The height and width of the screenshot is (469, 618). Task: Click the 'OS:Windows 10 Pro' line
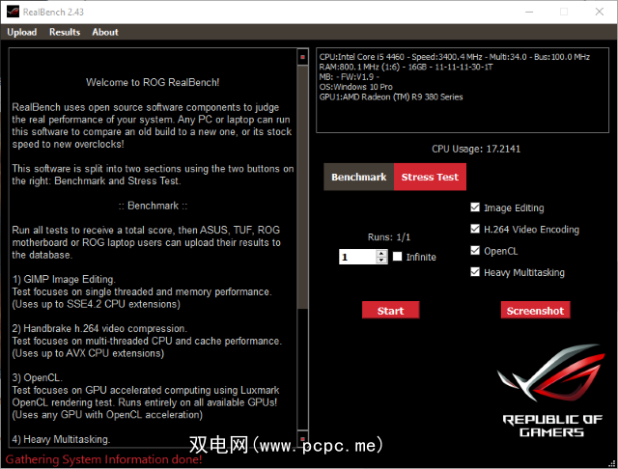point(356,87)
